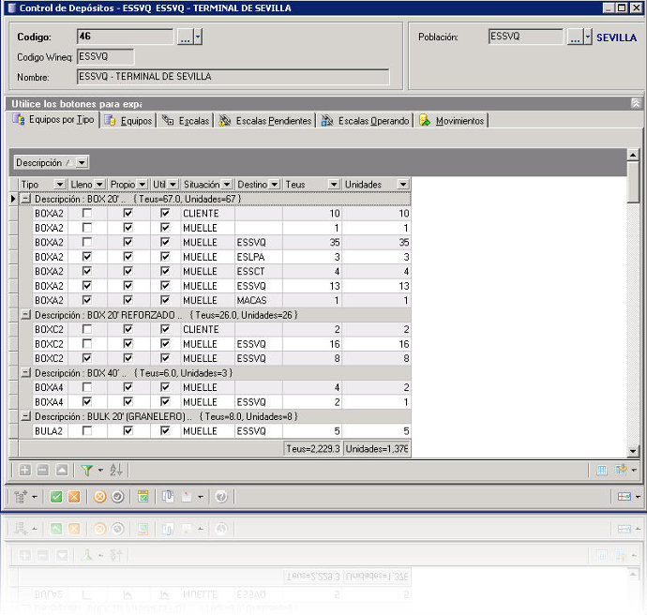Click the up-arrow toolbar icon beside collapse
Screen dimensions: 647x615
tap(62, 470)
